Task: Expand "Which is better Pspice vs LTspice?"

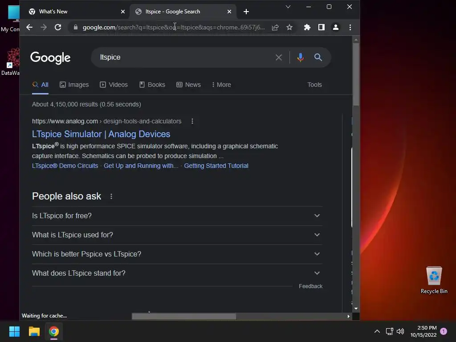Action: [x=177, y=254]
